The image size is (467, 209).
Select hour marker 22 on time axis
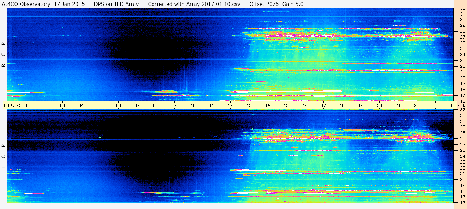(417, 105)
